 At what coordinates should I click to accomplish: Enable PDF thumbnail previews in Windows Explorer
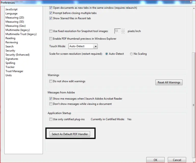51,39
